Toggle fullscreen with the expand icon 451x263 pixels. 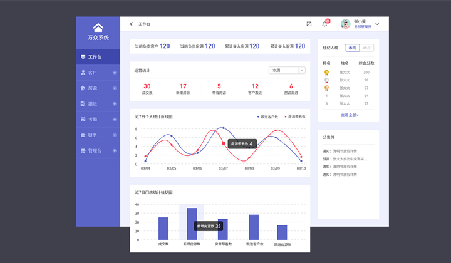point(309,24)
